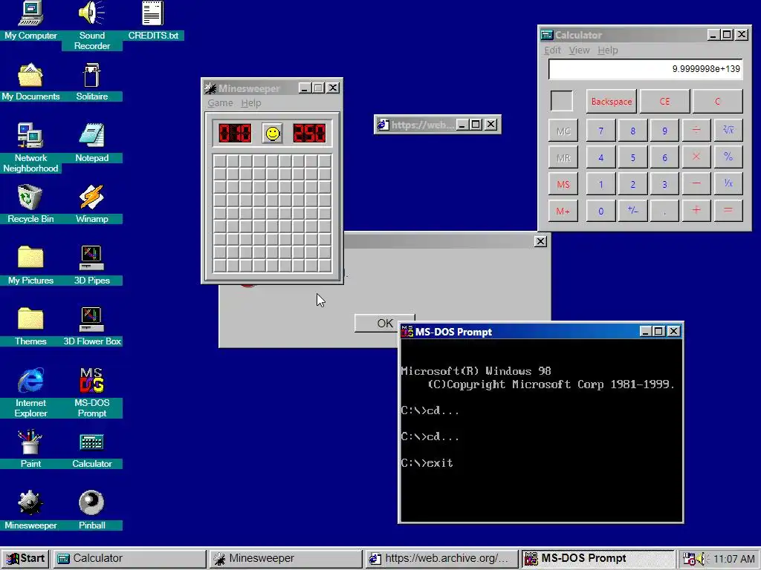Click the 7 key in Calculator
This screenshot has height=570, width=761.
coord(600,131)
